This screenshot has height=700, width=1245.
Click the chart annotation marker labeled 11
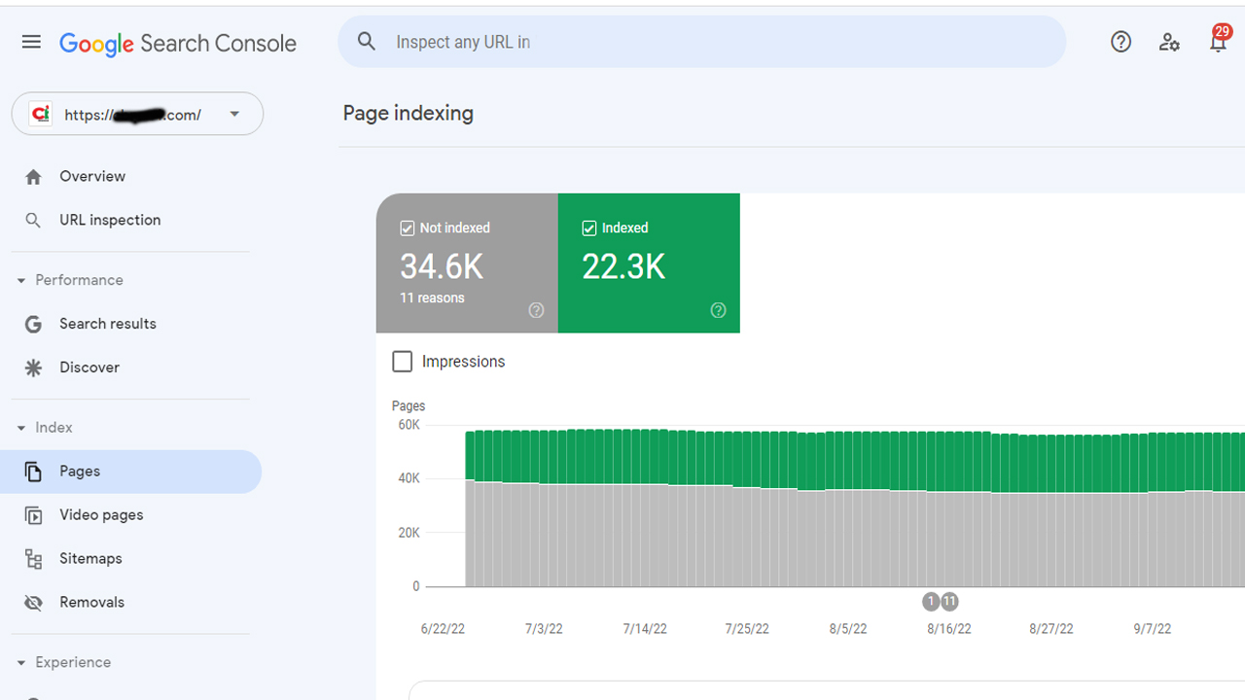(949, 602)
